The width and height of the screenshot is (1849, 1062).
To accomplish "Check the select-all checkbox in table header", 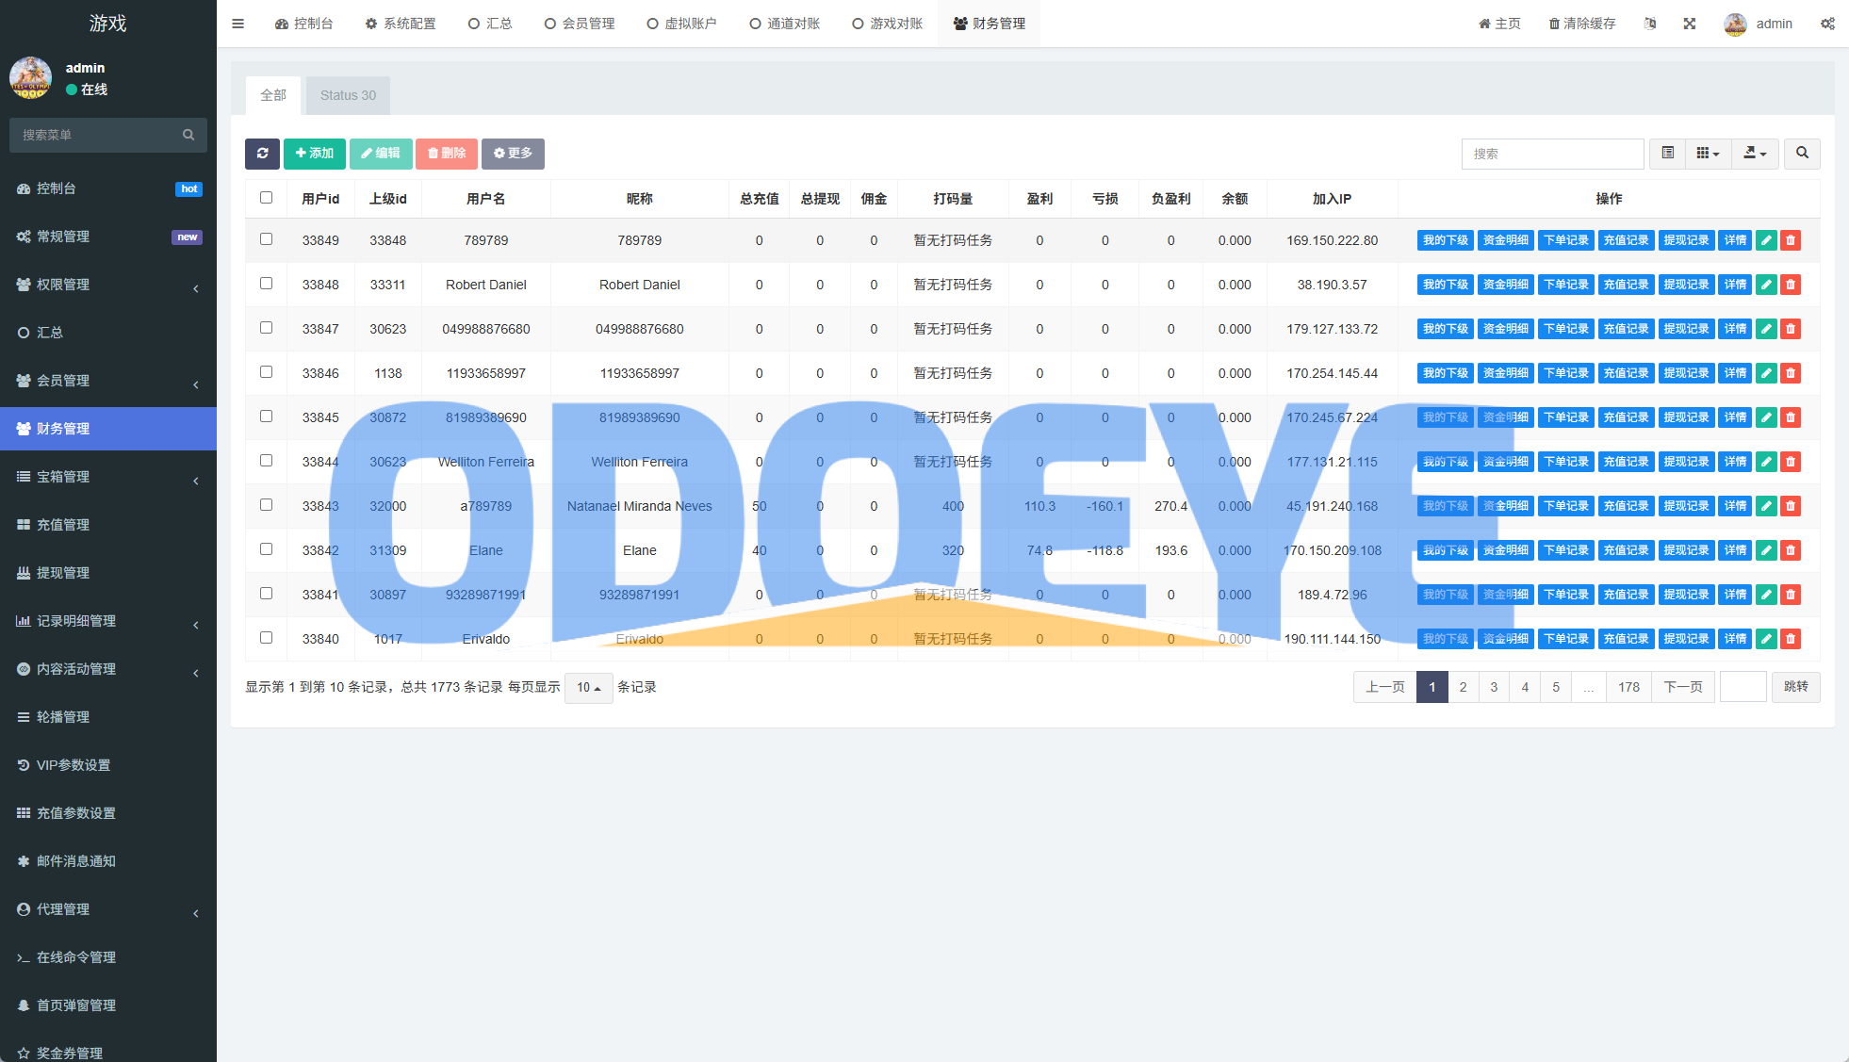I will point(266,198).
